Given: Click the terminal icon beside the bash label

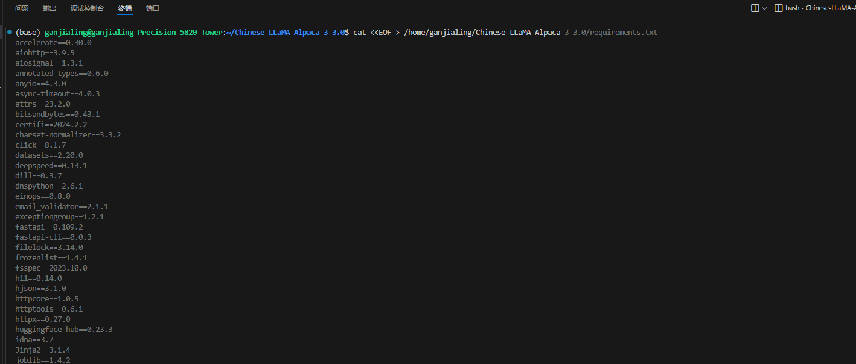Looking at the screenshot, I should pos(779,8).
